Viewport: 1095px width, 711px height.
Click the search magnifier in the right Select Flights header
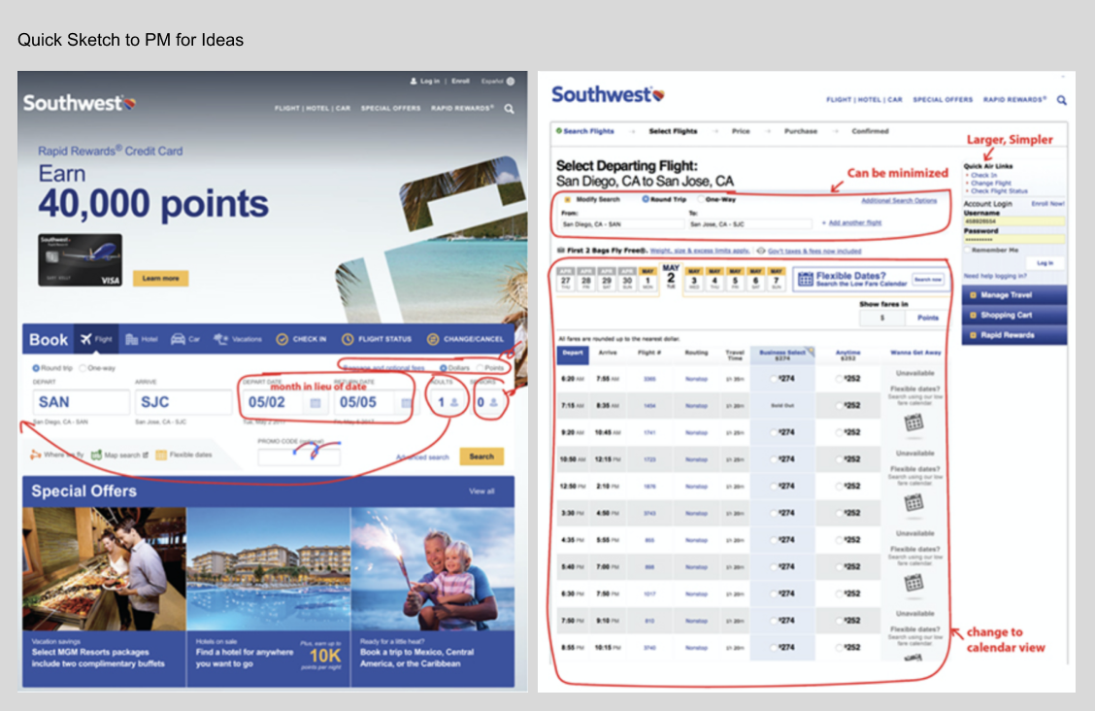[1061, 101]
